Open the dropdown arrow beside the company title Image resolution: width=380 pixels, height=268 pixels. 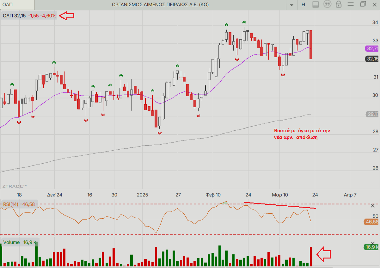point(291,5)
